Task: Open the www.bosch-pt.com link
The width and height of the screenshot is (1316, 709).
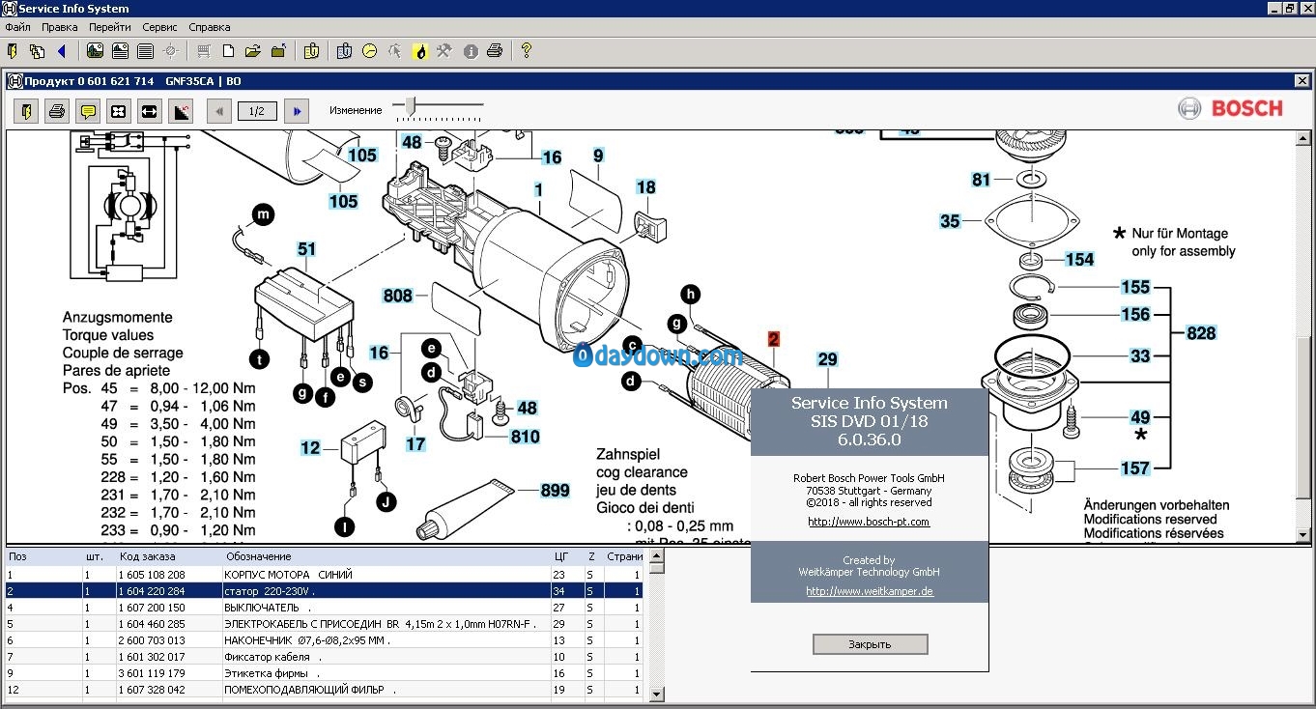Action: point(869,522)
